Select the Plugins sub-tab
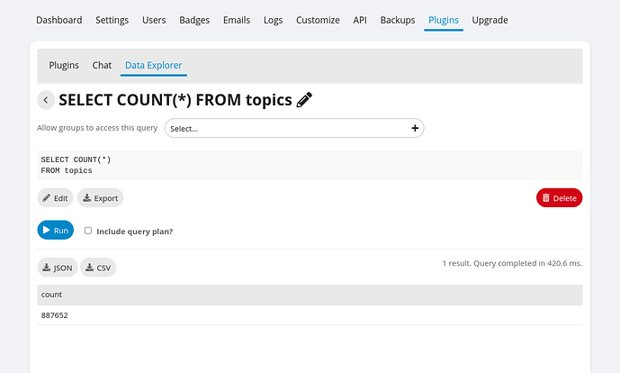The width and height of the screenshot is (620, 373). click(64, 66)
